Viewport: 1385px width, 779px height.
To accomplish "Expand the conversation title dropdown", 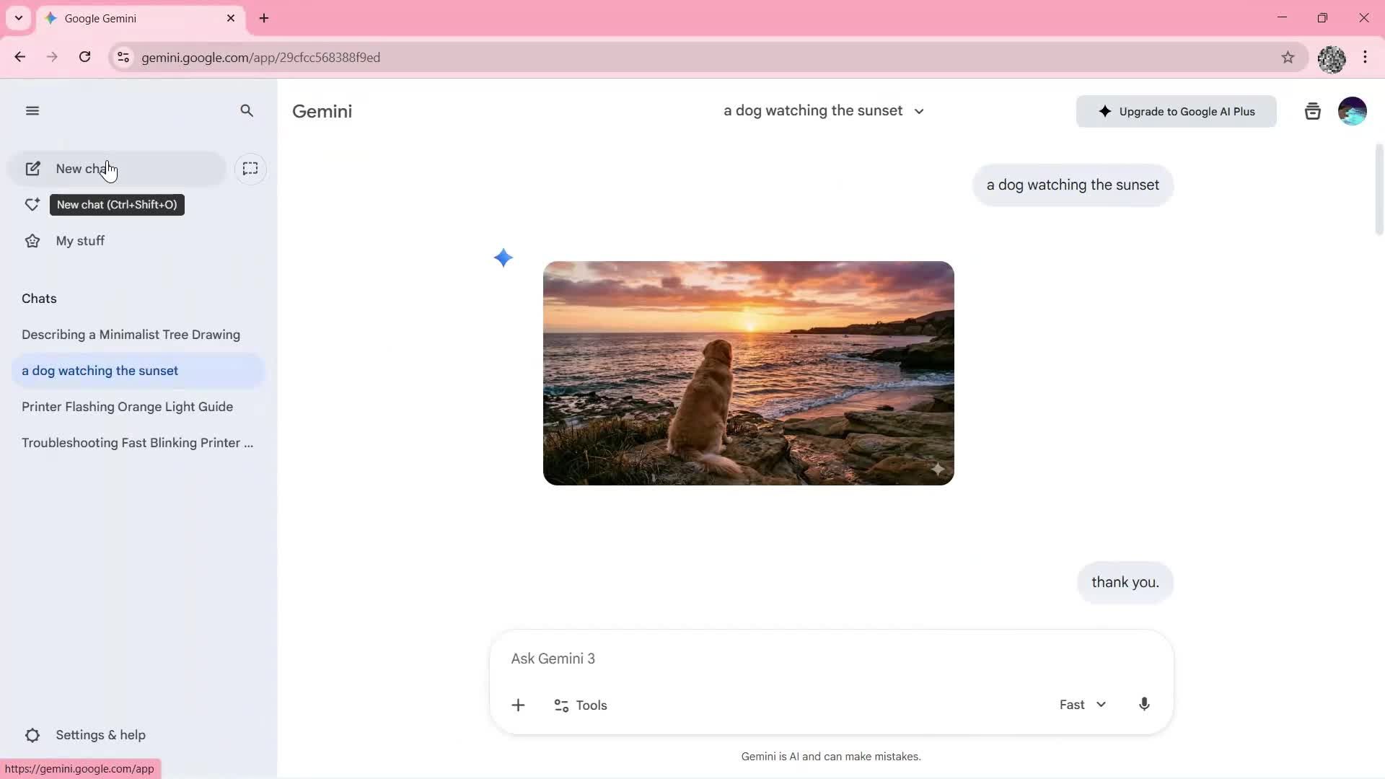I will [919, 111].
